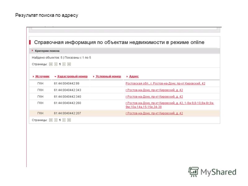Sort table by Кадастровый номер column
248x186 pixels.
coord(72,76)
